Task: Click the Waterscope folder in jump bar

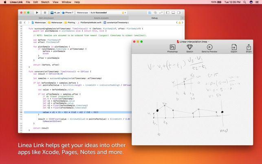Action: tap(55, 22)
